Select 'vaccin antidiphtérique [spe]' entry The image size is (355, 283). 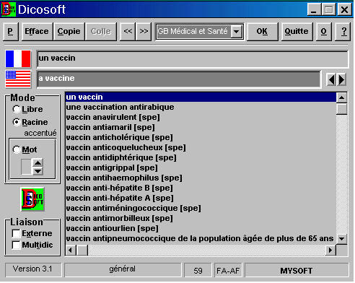coord(201,157)
